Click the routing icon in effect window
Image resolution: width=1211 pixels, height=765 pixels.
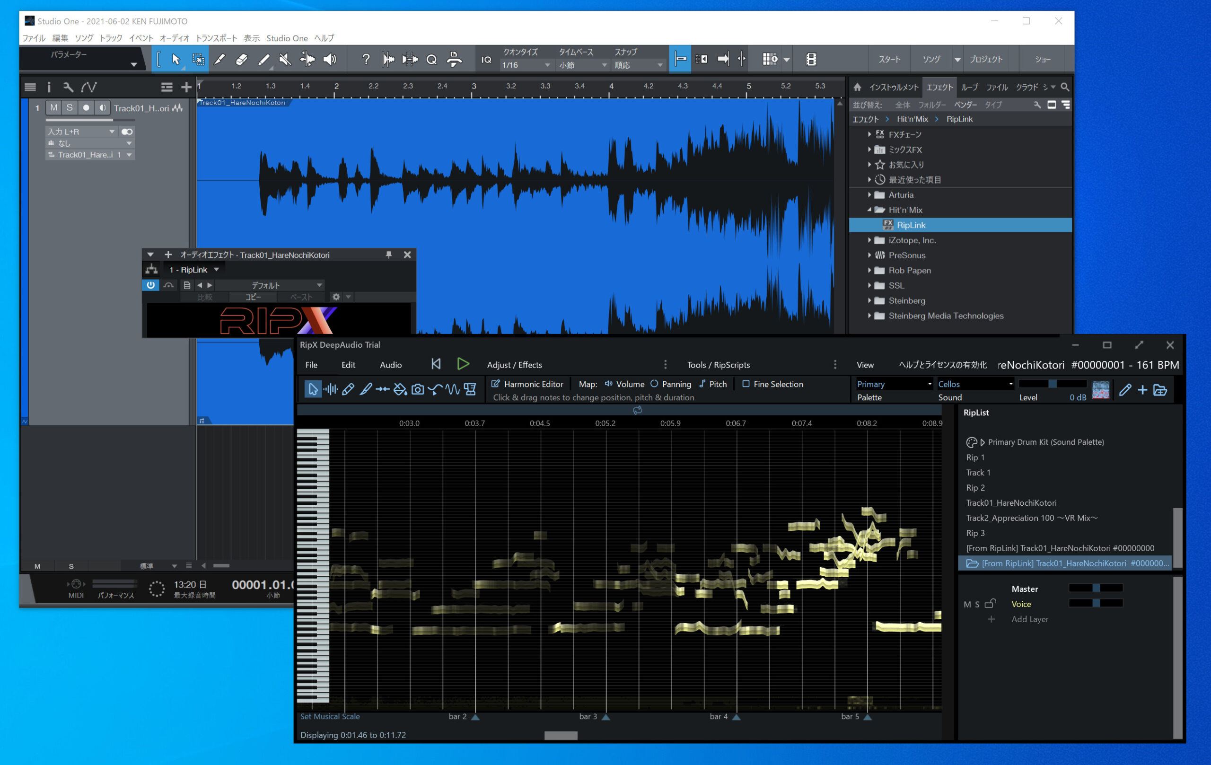tap(151, 270)
